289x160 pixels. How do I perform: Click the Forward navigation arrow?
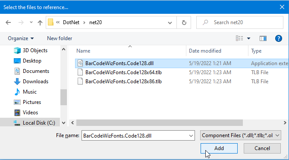(x=21, y=22)
